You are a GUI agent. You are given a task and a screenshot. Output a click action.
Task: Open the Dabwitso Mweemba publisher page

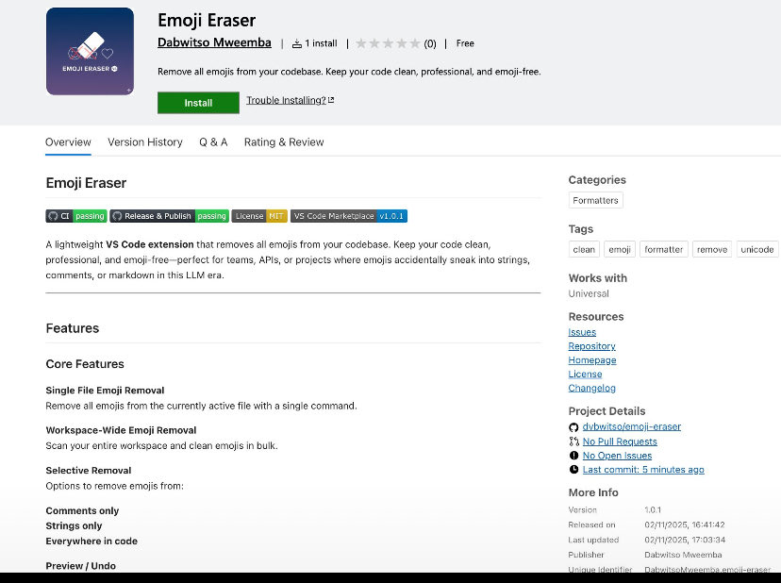coord(214,42)
